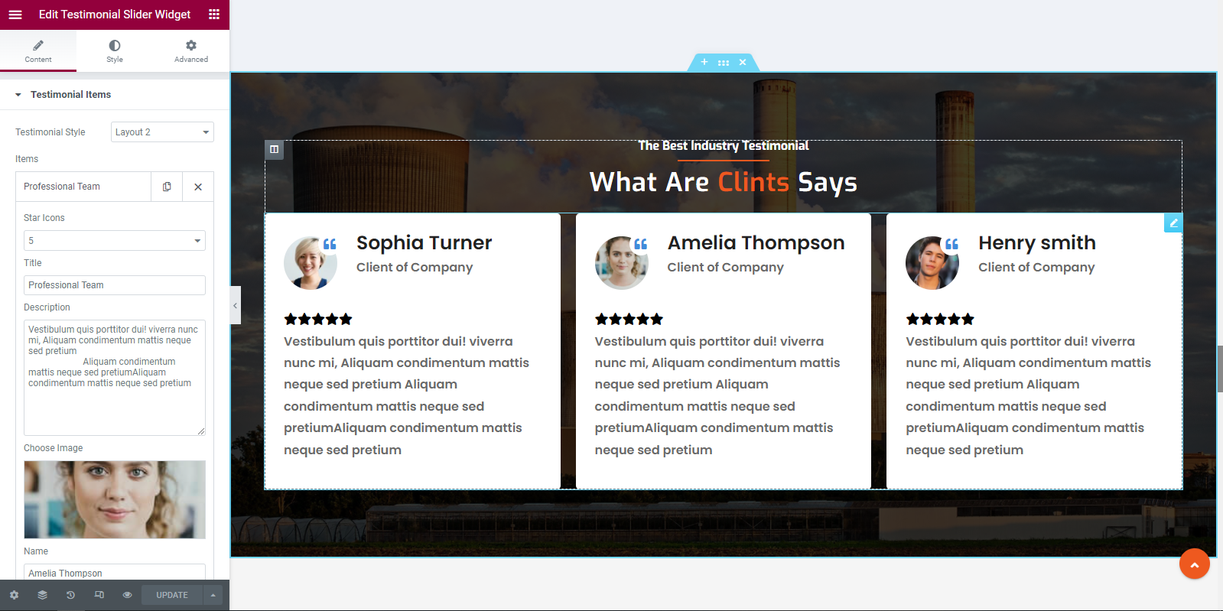Viewport: 1223px width, 611px height.
Task: Click Henry smith's avatar image
Action: pyautogui.click(x=932, y=263)
